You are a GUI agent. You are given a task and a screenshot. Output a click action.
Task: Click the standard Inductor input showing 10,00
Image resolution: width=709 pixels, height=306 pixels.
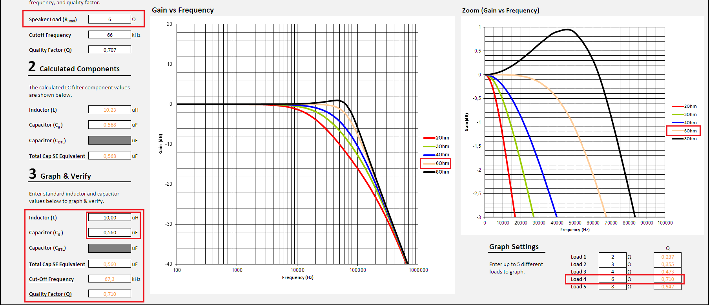[109, 217]
